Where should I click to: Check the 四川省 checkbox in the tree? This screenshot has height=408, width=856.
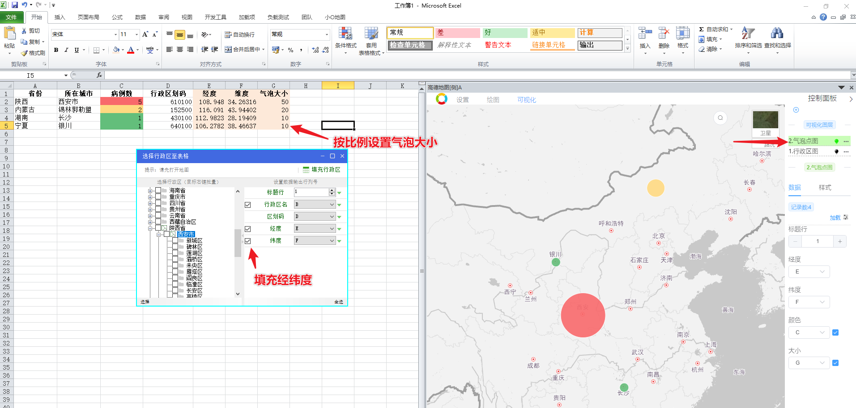click(x=158, y=203)
